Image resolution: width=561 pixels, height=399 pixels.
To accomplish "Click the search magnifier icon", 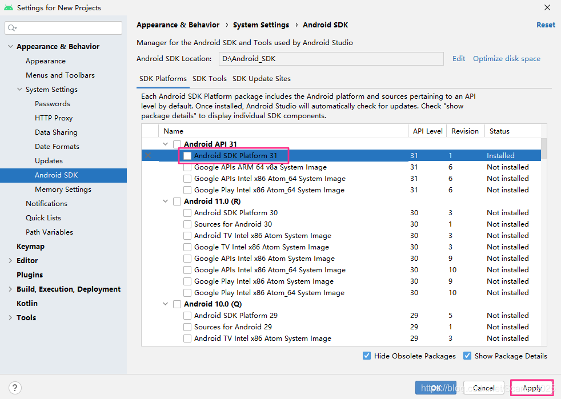I will pos(12,28).
